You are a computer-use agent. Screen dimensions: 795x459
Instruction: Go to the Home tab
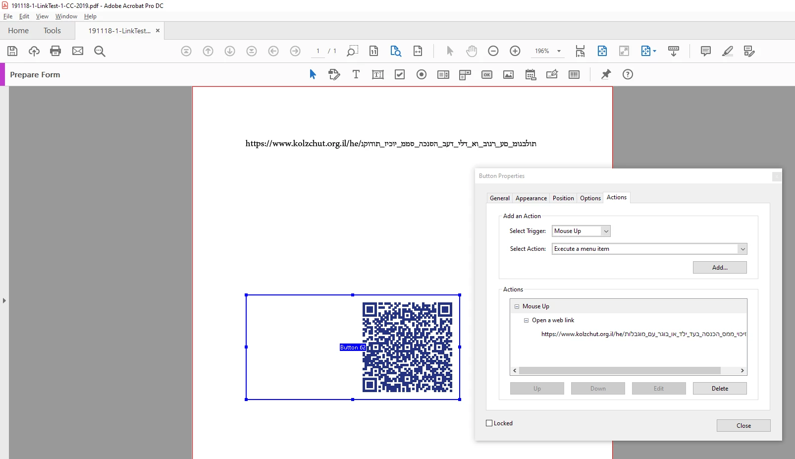pyautogui.click(x=18, y=31)
